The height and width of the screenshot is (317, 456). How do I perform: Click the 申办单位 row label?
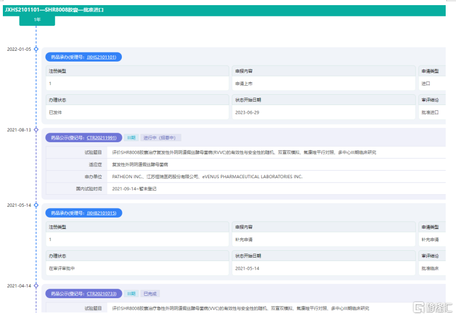pyautogui.click(x=93, y=176)
